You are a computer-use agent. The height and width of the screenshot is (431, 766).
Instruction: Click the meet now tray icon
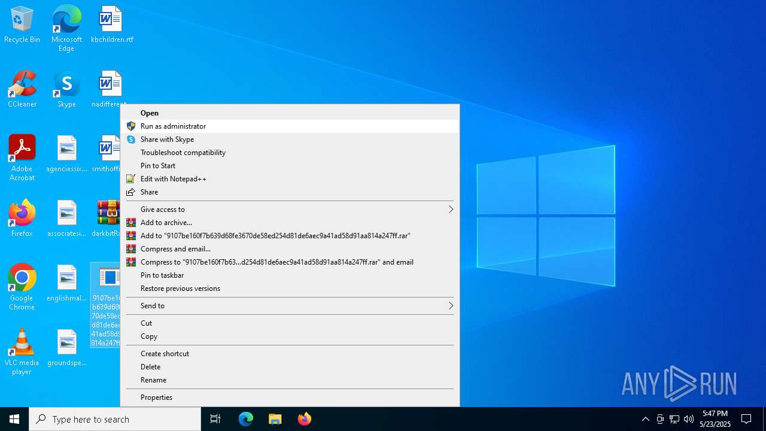tap(660, 419)
